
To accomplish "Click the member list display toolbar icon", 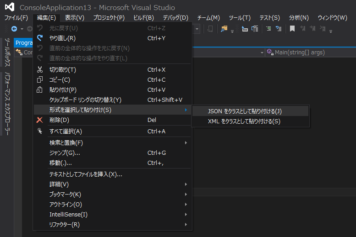I will tap(245, 29).
